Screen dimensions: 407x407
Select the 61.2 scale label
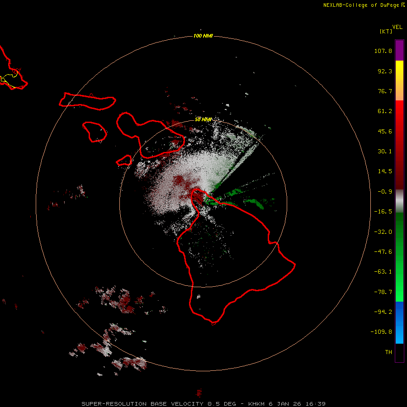pyautogui.click(x=385, y=111)
